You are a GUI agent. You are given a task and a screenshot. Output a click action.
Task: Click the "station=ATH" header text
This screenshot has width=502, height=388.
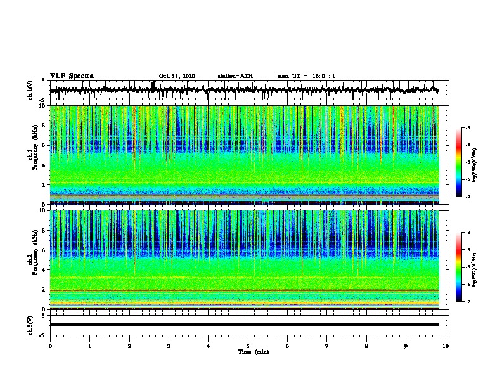point(235,76)
